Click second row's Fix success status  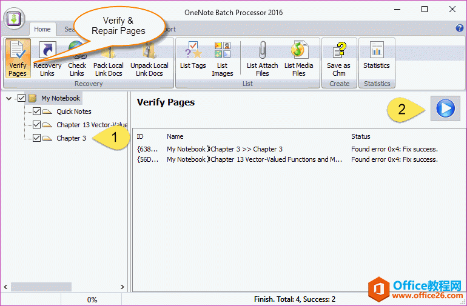coord(394,159)
